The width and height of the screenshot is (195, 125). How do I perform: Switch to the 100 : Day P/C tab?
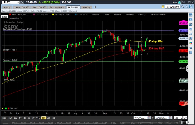pos(40,7)
